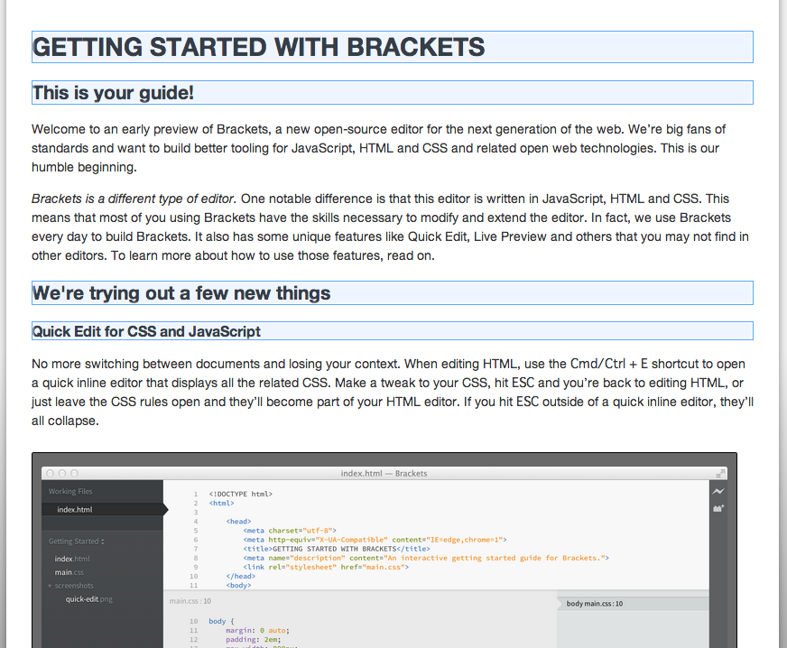Screen dimensions: 787x648
Task: Click the 'index.html — Brackets' window title
Action: click(x=384, y=473)
